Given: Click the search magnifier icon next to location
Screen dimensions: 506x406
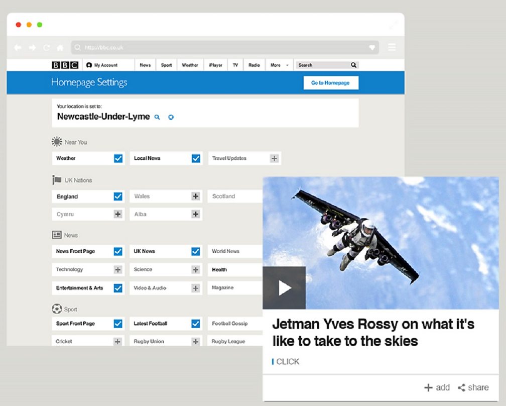Looking at the screenshot, I should coord(157,117).
